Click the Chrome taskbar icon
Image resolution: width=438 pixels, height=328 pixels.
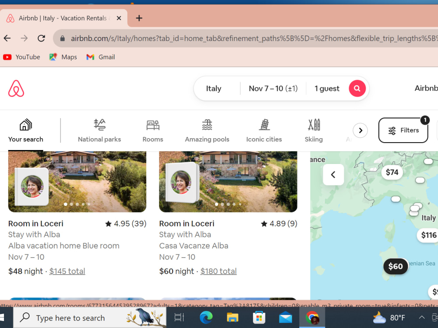point(312,318)
